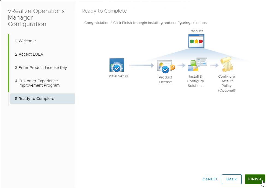Click the Product License label
This screenshot has height=188, width=267.
coord(165,80)
